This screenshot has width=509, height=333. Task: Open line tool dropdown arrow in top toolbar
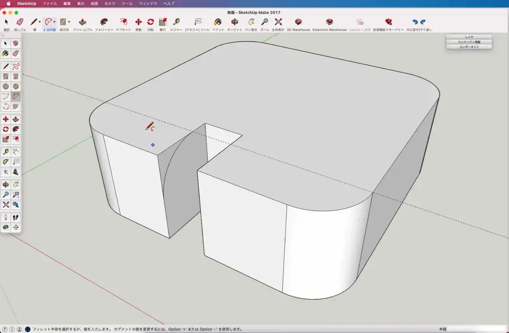point(40,22)
